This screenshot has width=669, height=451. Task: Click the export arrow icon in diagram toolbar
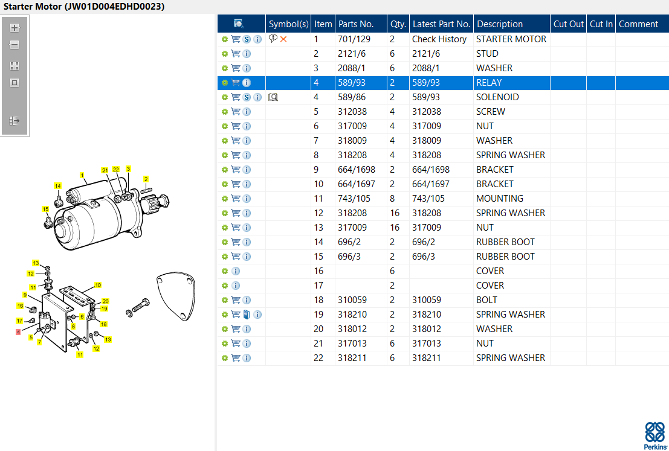(15, 121)
